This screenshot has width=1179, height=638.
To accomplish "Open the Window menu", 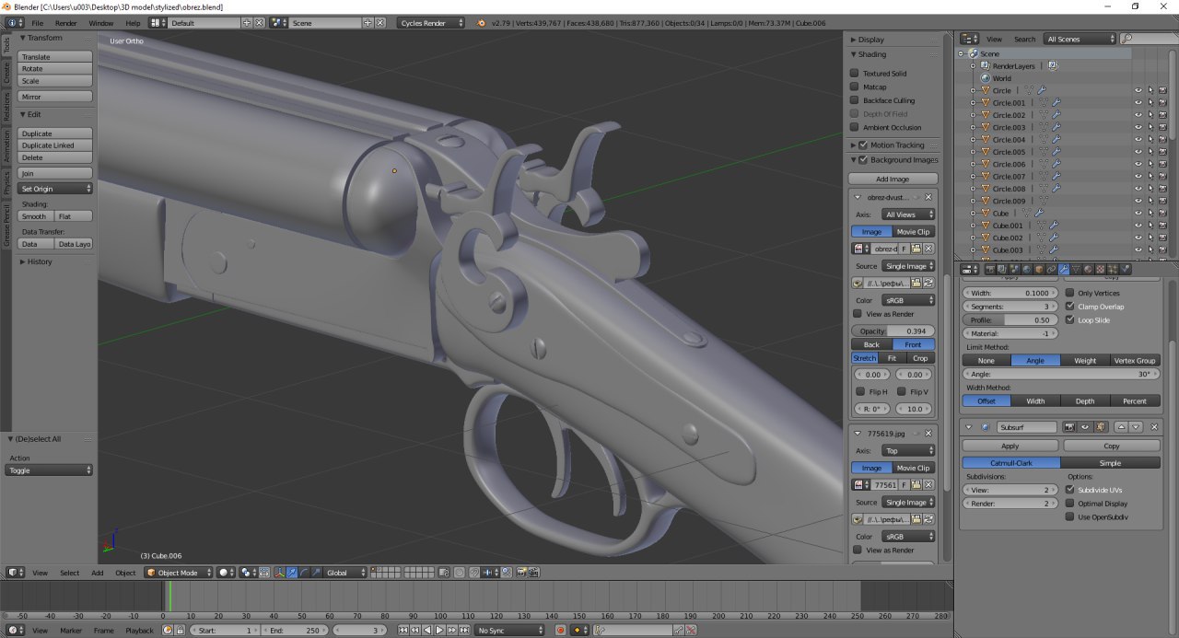I will click(x=101, y=22).
